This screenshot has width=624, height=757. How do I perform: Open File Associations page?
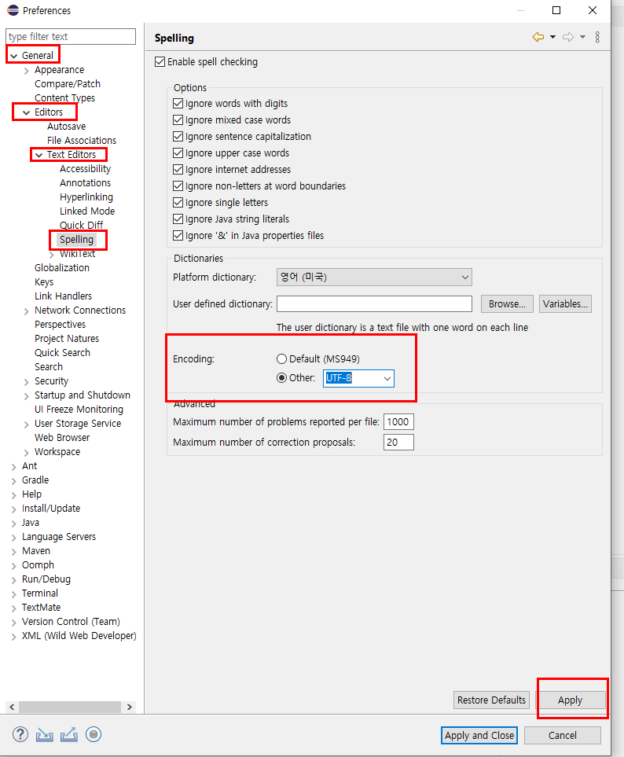click(82, 140)
